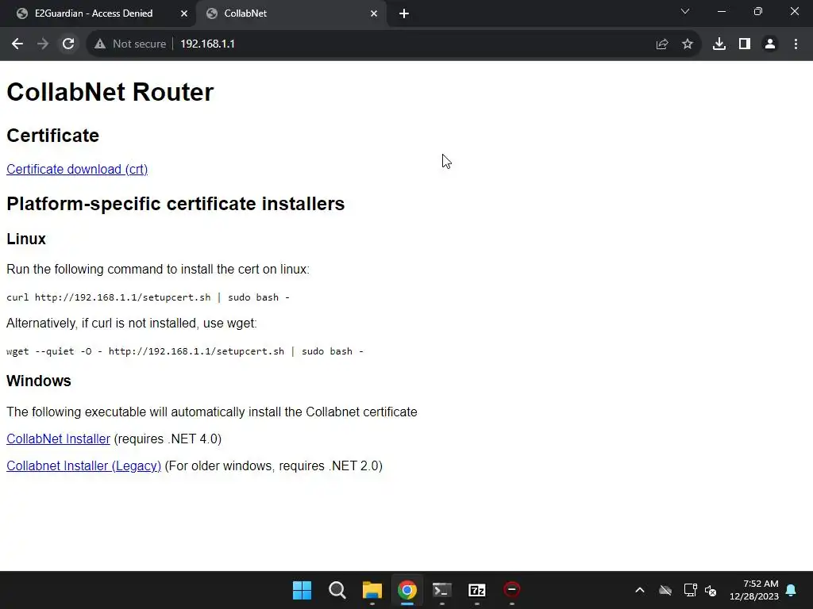Image resolution: width=813 pixels, height=609 pixels.
Task: Close the CollabNet tab
Action: tap(374, 14)
